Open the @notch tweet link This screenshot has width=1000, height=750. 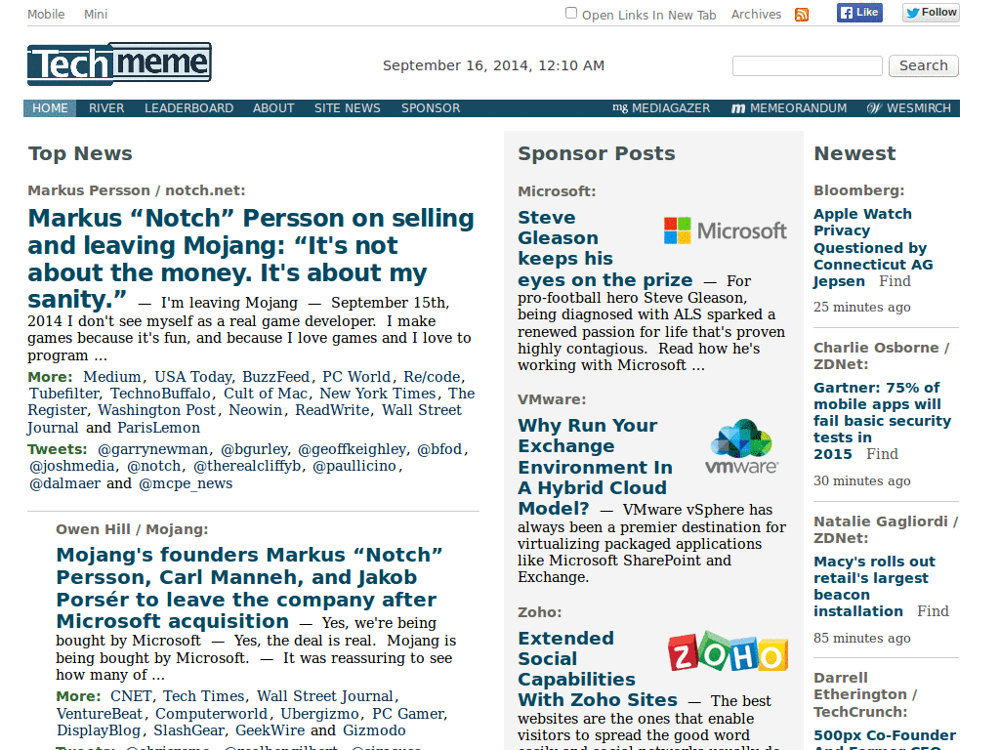(x=153, y=466)
